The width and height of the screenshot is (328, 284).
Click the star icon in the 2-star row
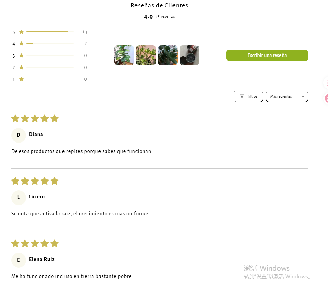point(21,68)
